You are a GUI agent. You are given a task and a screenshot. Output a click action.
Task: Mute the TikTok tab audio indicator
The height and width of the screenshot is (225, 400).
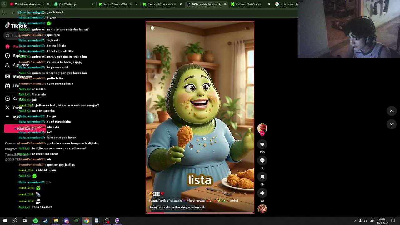220,4
